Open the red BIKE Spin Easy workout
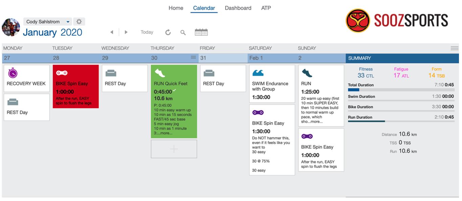 pyautogui.click(x=75, y=87)
